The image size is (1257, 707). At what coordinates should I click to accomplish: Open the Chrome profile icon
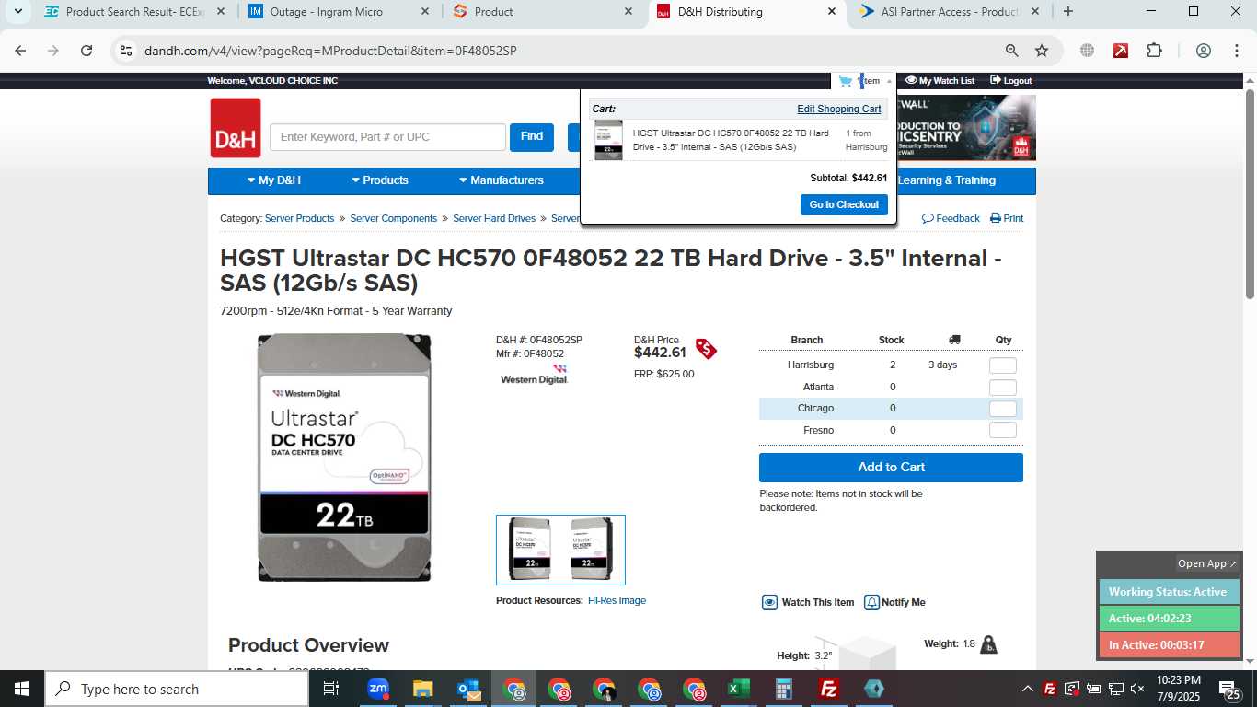(1203, 51)
